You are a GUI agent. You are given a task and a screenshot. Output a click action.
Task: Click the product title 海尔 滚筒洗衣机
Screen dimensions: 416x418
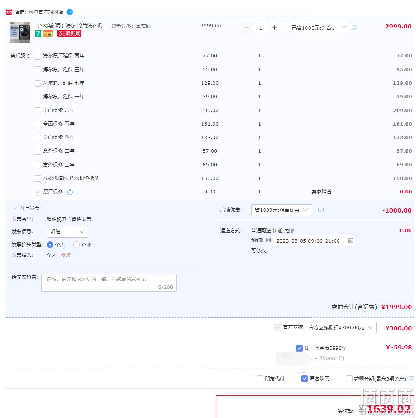[x=71, y=26]
